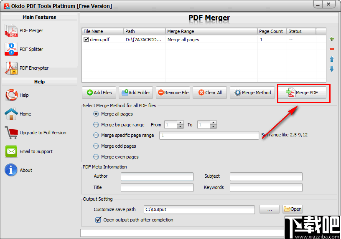Click the About info icon
This screenshot has height=239, width=341.
pyautogui.click(x=11, y=170)
